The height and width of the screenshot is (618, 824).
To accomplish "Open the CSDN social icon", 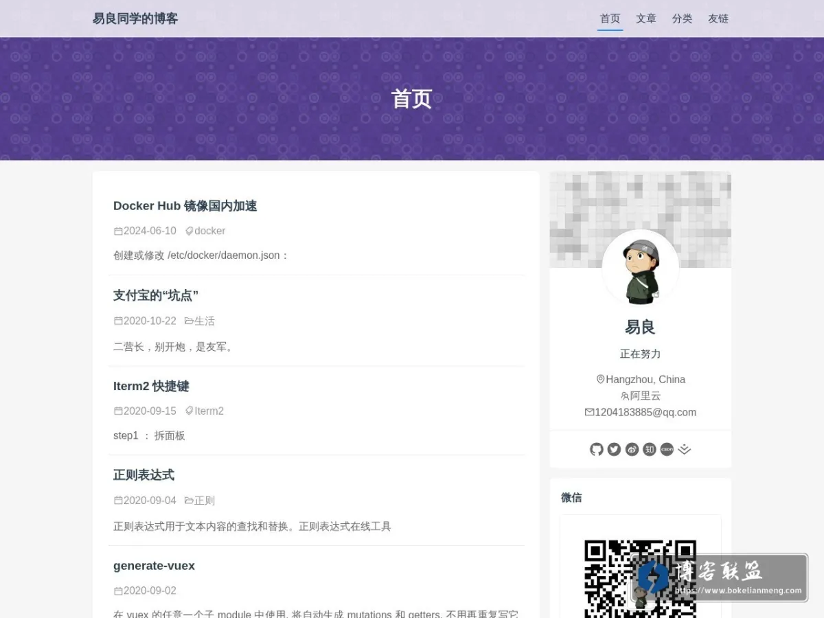I will [x=667, y=449].
